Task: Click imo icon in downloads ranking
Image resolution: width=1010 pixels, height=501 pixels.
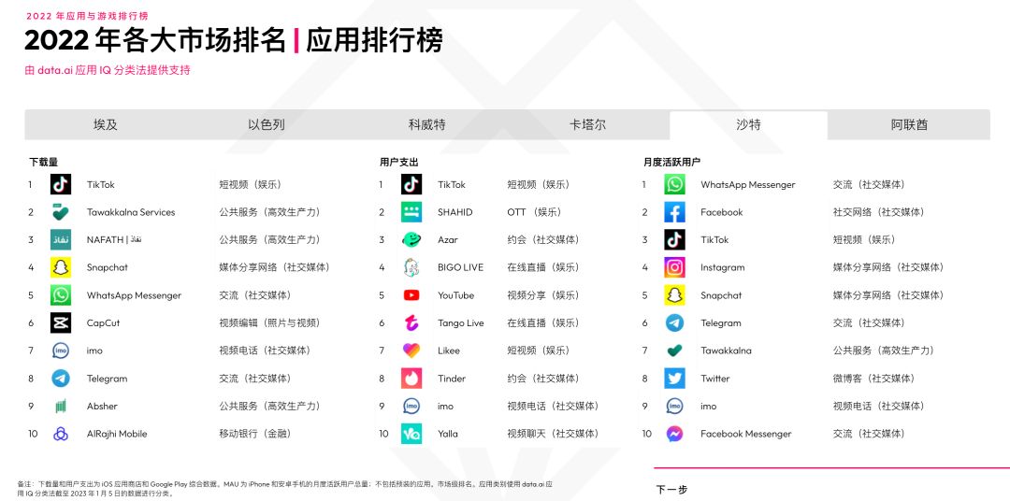Action: point(61,351)
